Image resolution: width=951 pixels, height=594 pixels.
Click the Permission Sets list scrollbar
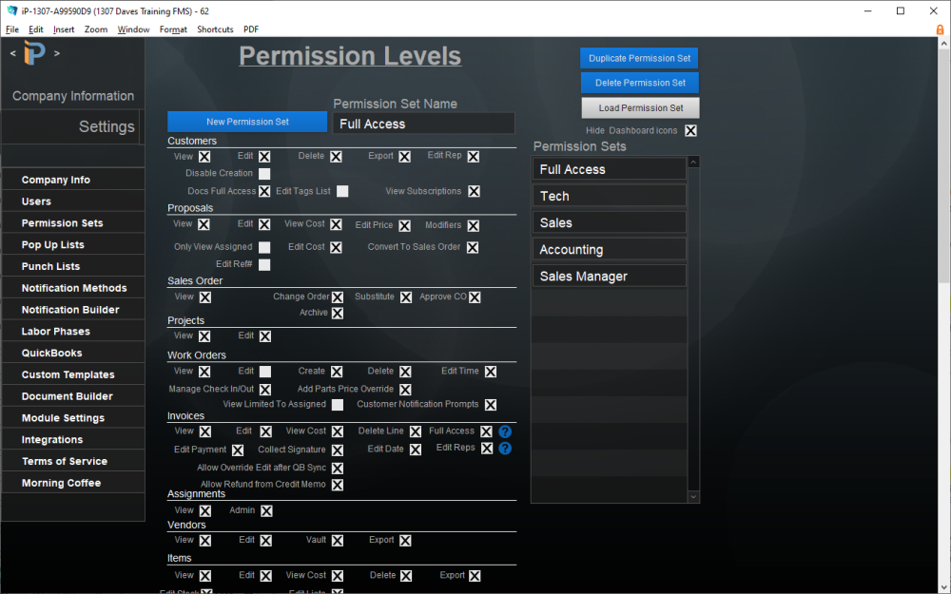pyautogui.click(x=693, y=333)
